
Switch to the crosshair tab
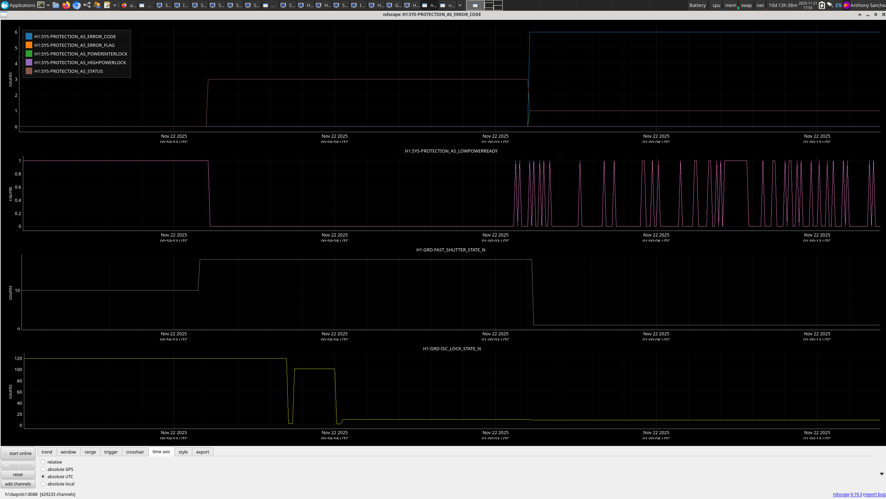(x=135, y=452)
